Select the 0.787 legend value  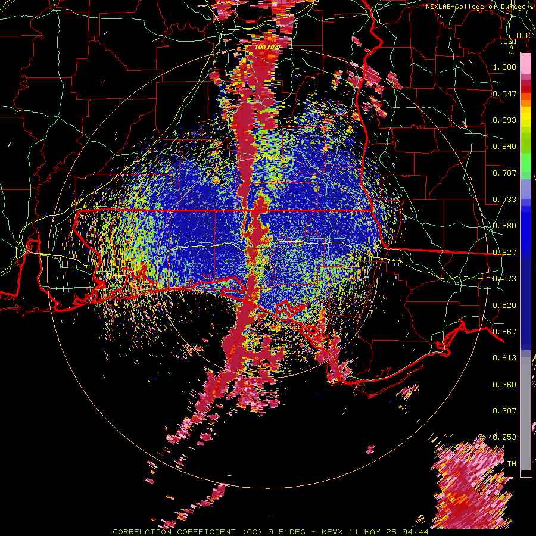[504, 173]
